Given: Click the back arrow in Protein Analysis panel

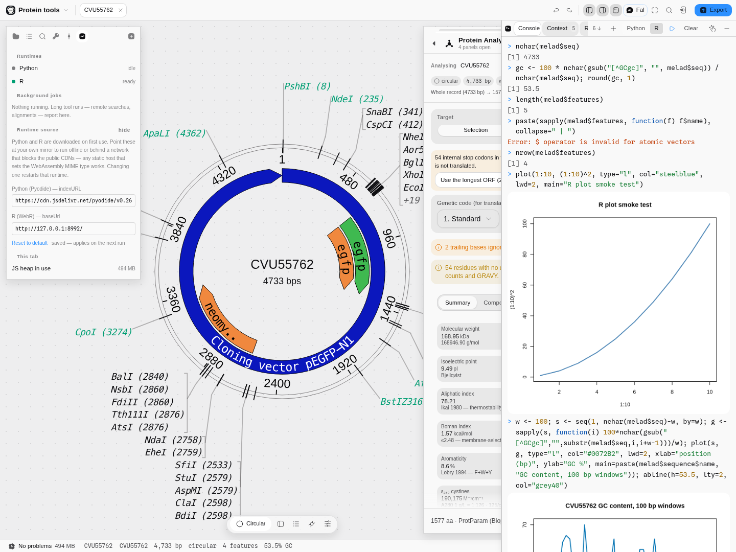Looking at the screenshot, I should [x=434, y=43].
